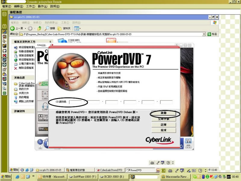
Task: Click the 移至 Go button
Action: point(212,34)
